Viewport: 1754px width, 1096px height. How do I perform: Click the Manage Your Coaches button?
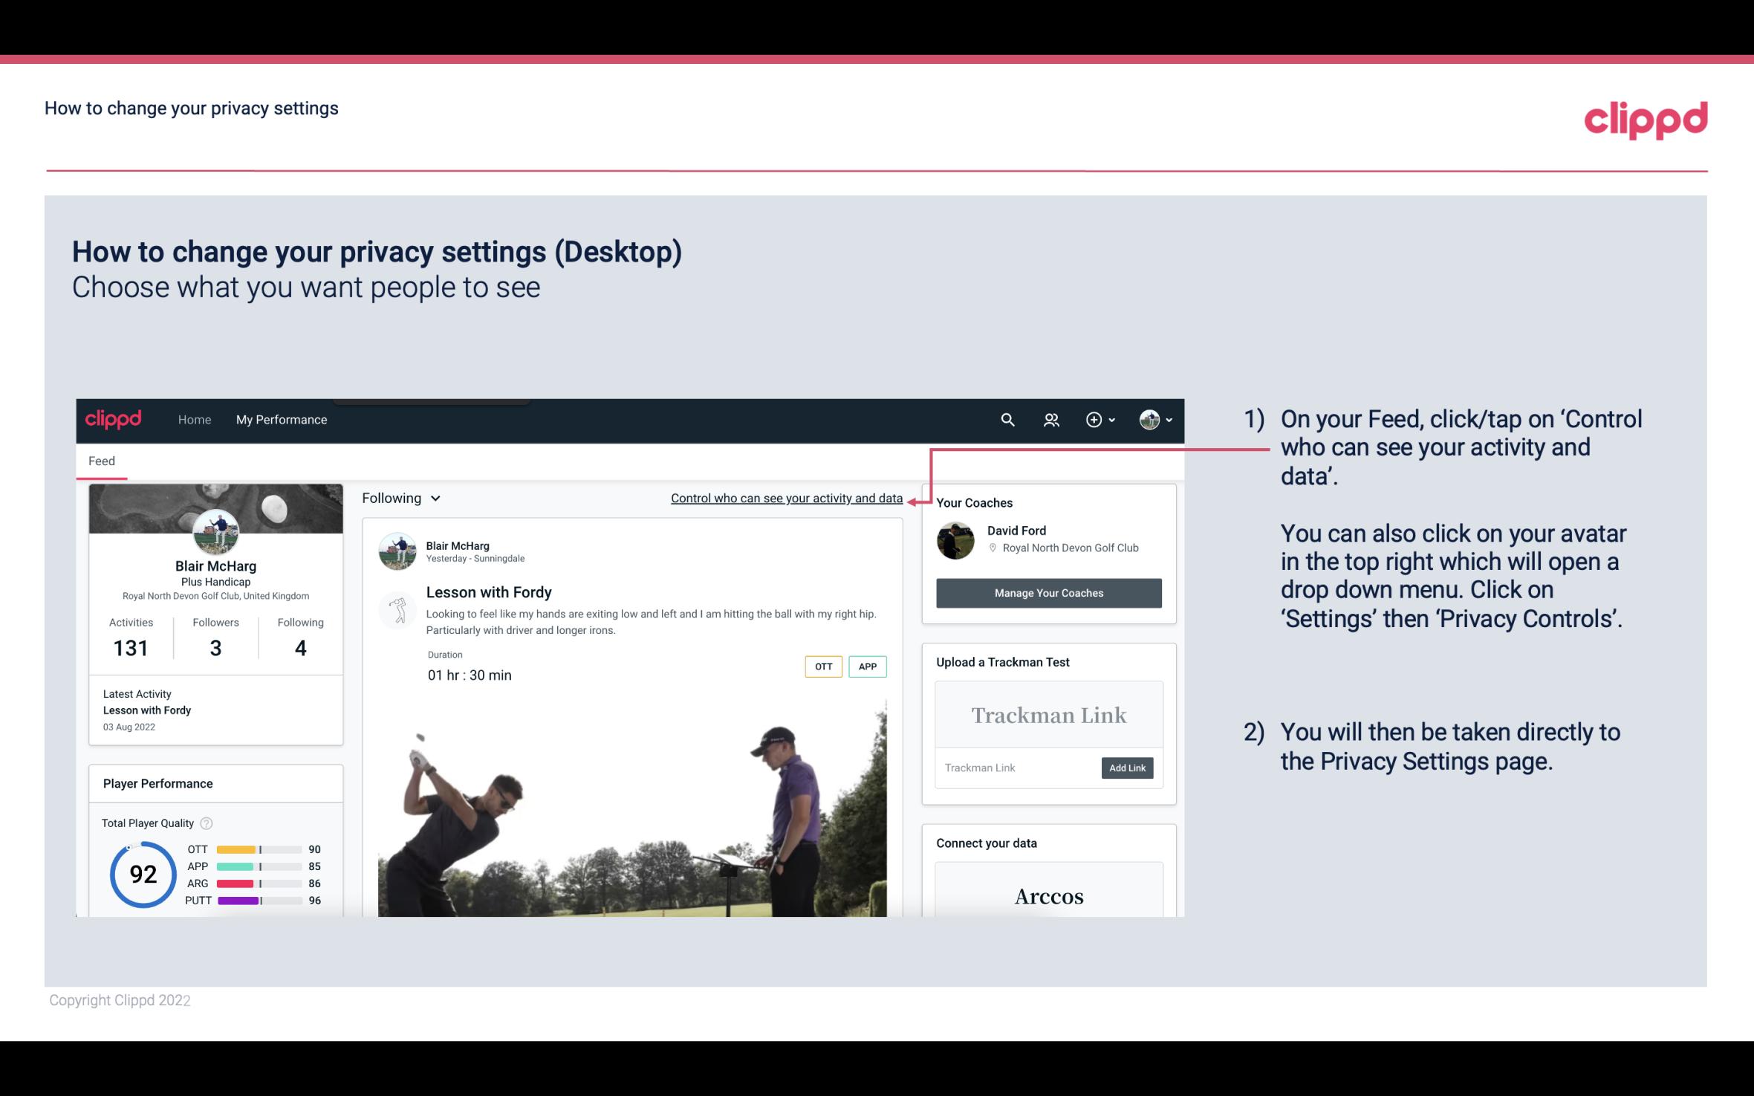click(1049, 592)
